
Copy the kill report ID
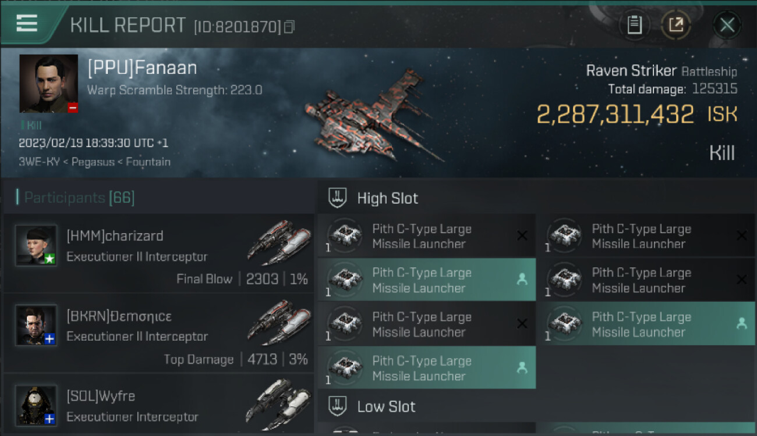(289, 27)
